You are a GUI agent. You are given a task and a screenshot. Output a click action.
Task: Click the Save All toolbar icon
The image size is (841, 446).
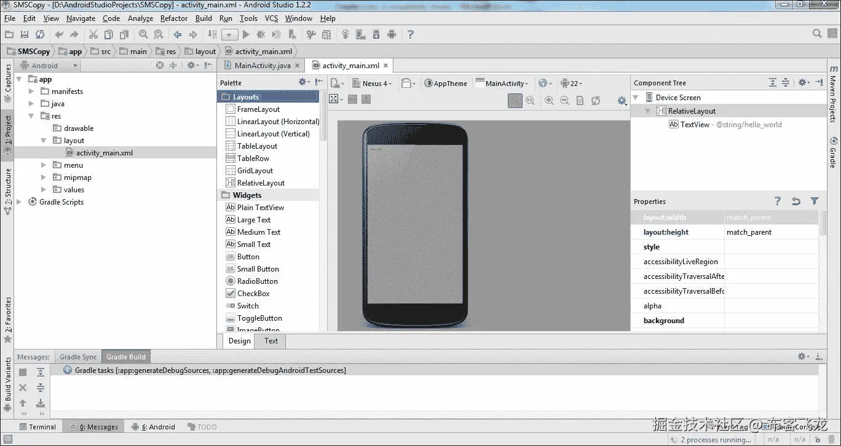24,34
